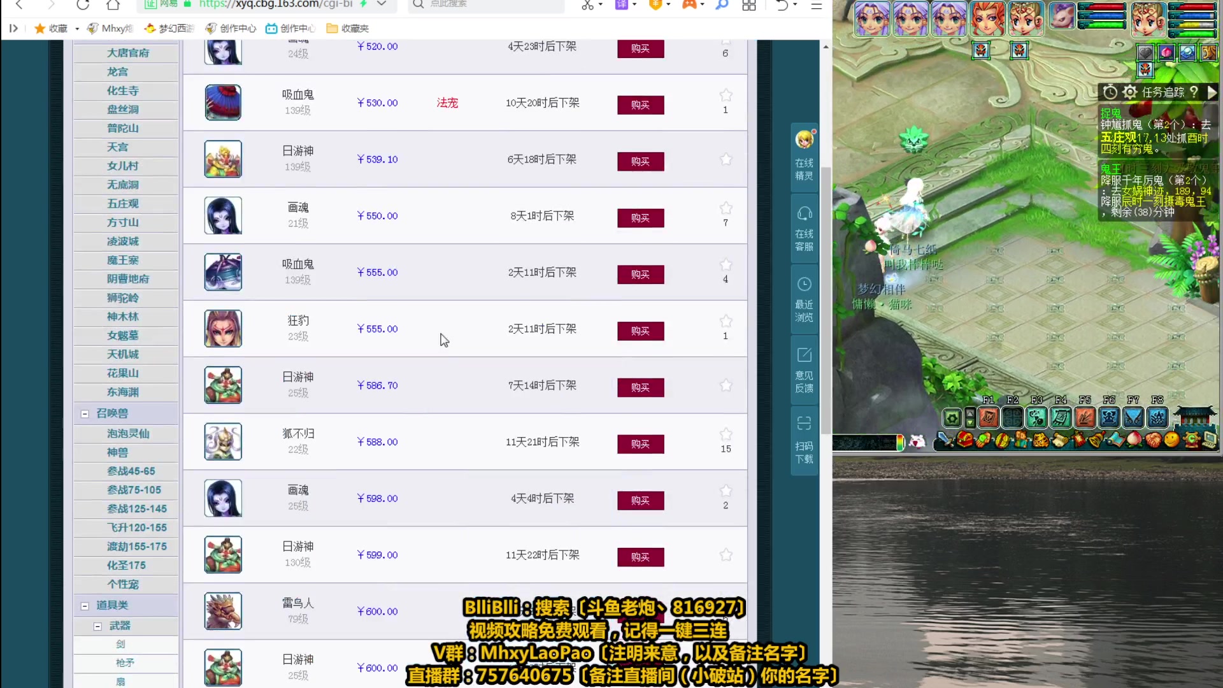
Task: Favorite the 日游神 ¥586.70 listing star
Action: [726, 385]
